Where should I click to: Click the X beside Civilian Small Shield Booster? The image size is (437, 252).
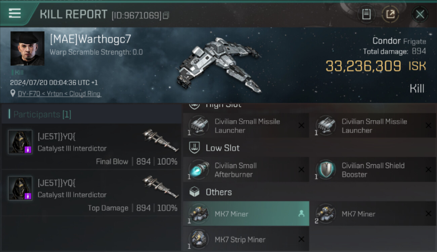pos(428,170)
